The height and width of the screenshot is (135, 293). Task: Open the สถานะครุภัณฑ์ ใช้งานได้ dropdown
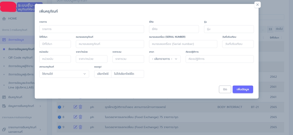[x=64, y=74]
